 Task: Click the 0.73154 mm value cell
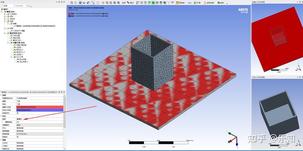click(x=40, y=134)
